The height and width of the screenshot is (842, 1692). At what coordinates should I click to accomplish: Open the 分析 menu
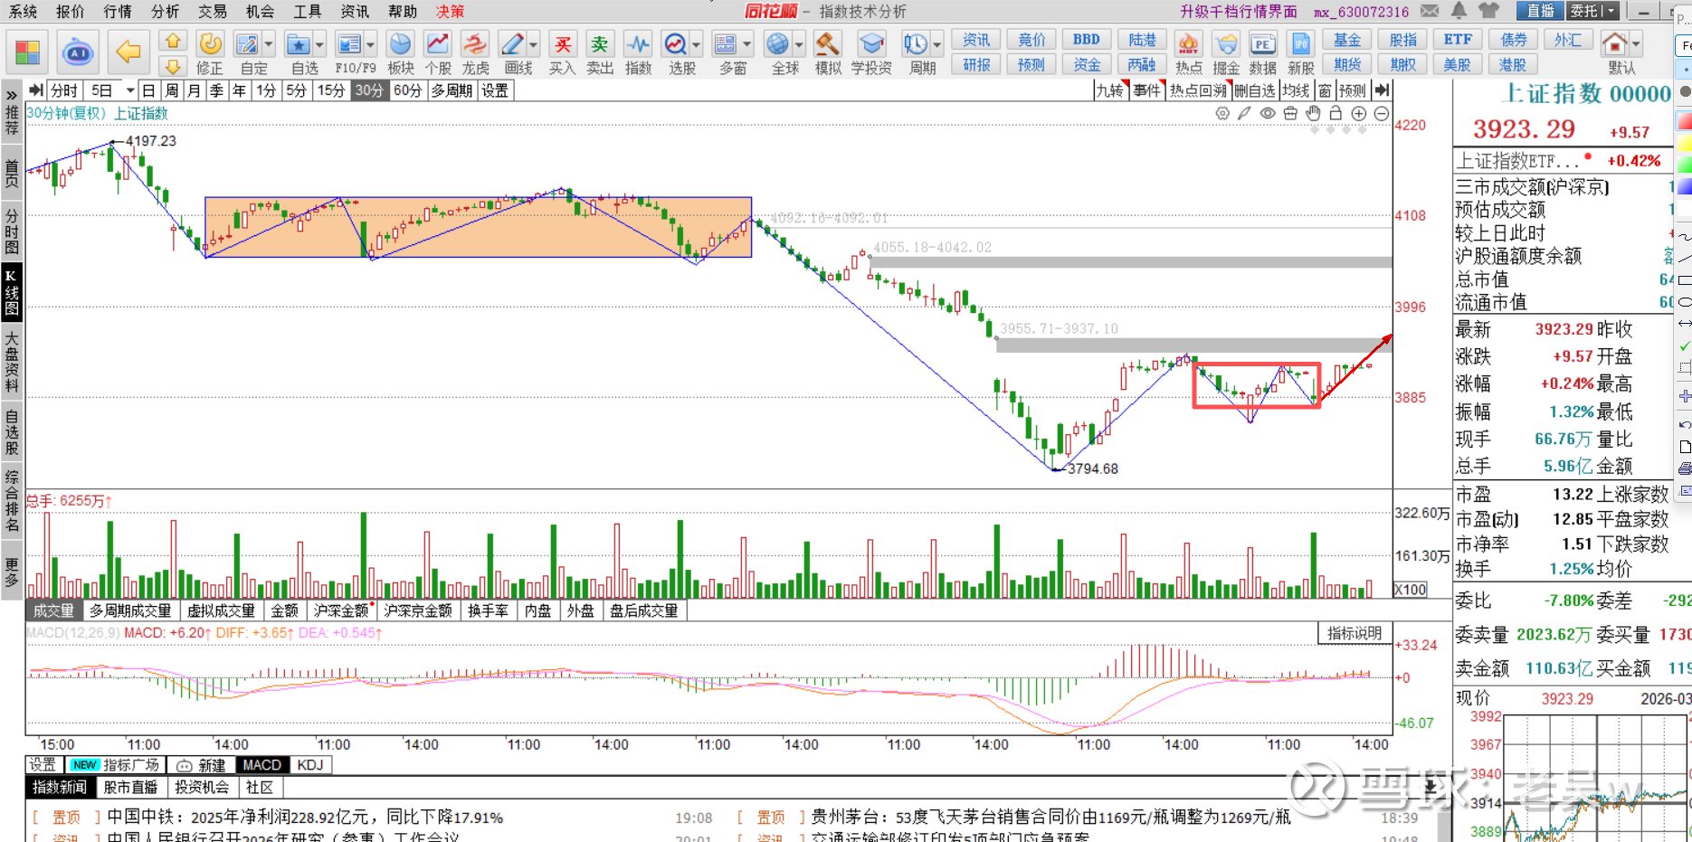(165, 11)
